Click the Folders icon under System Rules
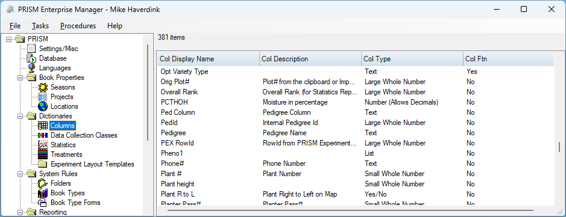This screenshot has width=566, height=217. pyautogui.click(x=43, y=183)
